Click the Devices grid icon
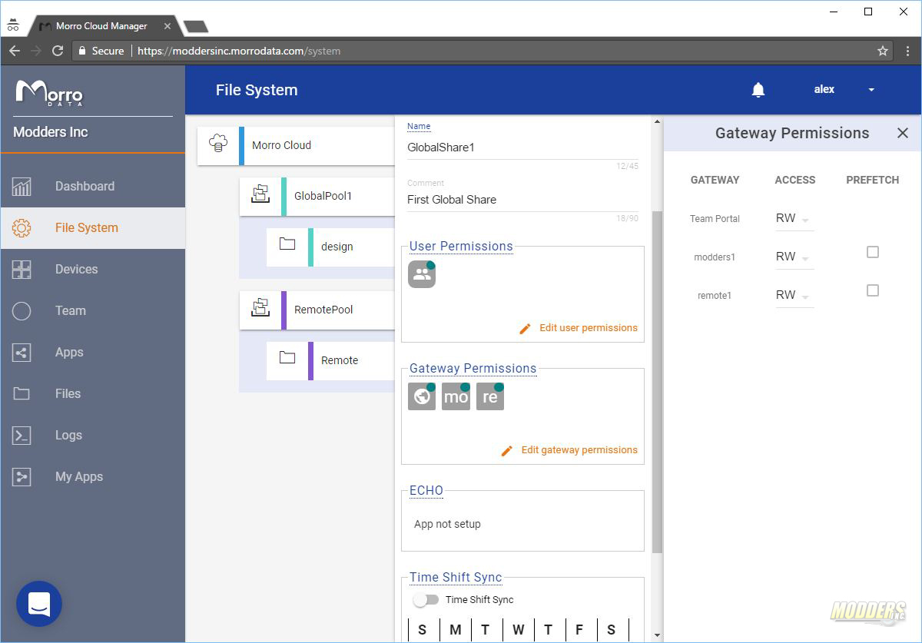This screenshot has height=643, width=922. tap(22, 270)
